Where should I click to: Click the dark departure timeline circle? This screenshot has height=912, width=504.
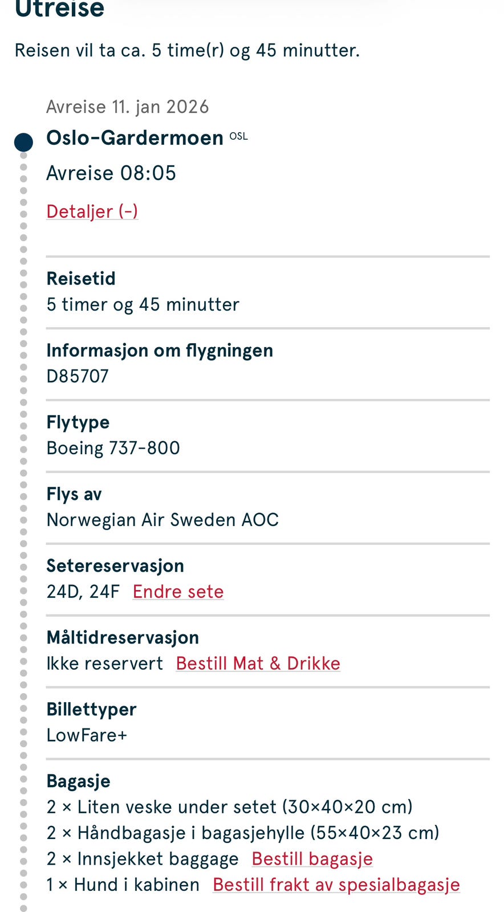coord(23,142)
